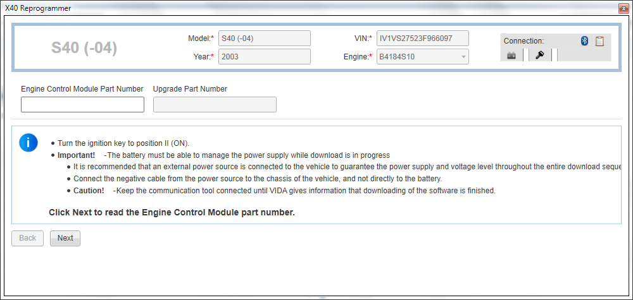Click the ignition key status icon

coord(540,55)
